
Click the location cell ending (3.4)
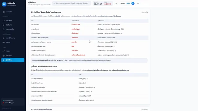pos(106,38)
